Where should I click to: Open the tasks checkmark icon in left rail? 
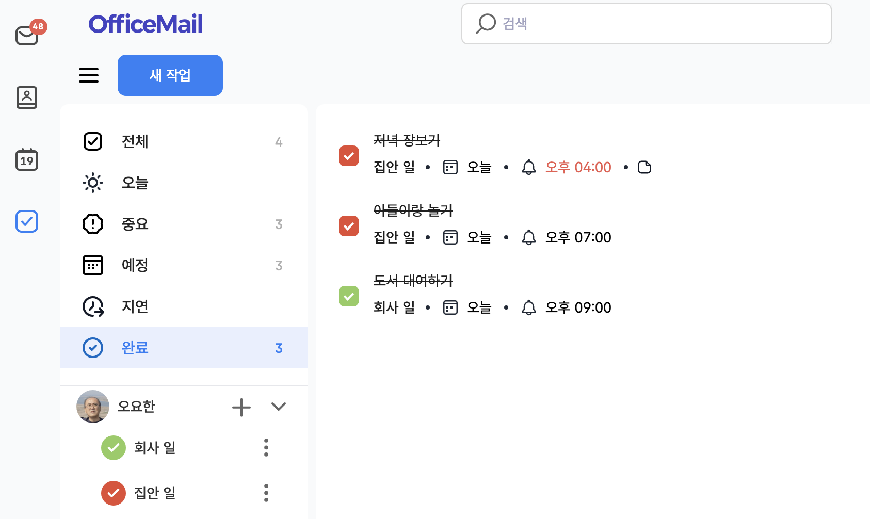[27, 221]
